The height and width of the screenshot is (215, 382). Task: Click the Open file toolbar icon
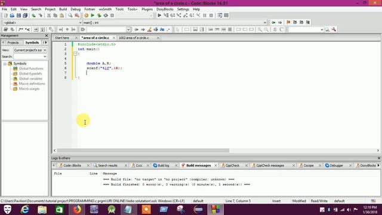click(x=12, y=16)
